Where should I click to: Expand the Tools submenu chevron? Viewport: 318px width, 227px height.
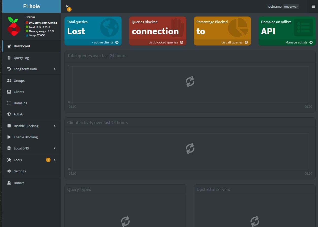click(55, 160)
